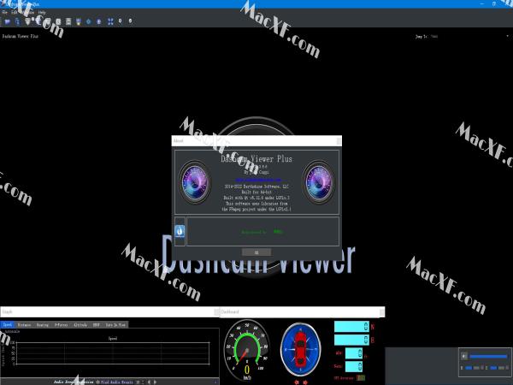Click the previous arrow in Graph footer
Viewport: 513px width, 385px height.
click(x=149, y=382)
